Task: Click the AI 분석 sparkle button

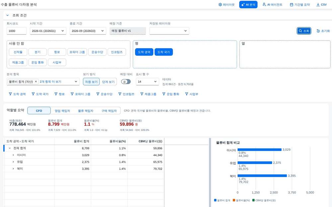Action: (x=248, y=5)
